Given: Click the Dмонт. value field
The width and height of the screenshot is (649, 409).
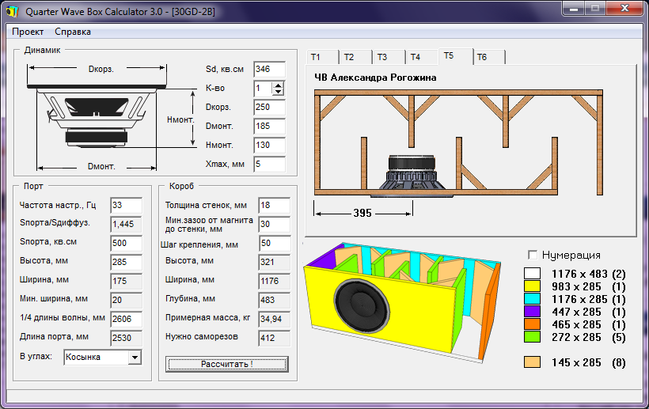Looking at the screenshot, I should (269, 127).
